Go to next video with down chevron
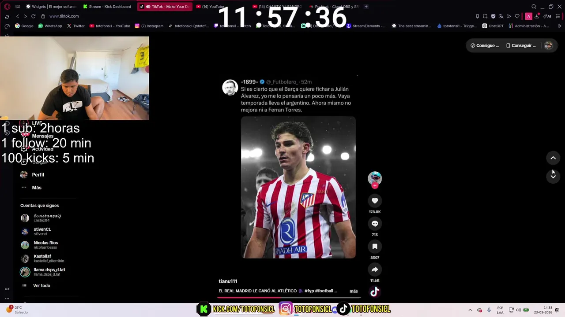Viewport: 565px width, 317px height. [x=553, y=176]
